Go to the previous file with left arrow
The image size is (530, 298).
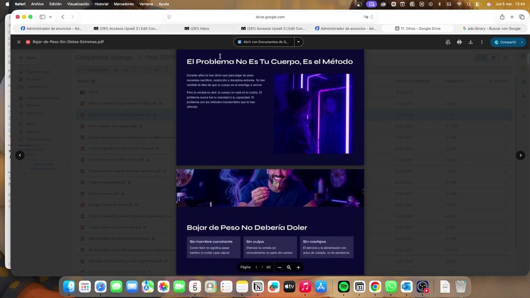point(20,155)
